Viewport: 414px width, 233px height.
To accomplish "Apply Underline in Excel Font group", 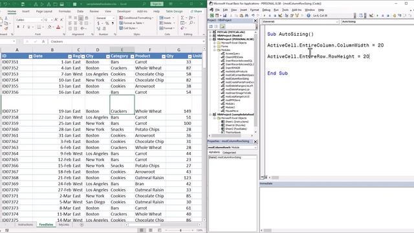I will [x=28, y=27].
